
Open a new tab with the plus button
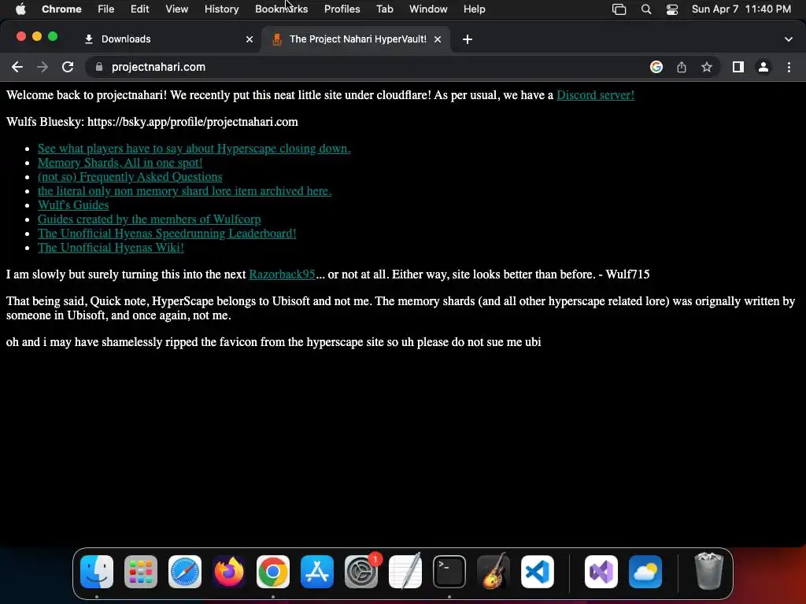click(468, 39)
